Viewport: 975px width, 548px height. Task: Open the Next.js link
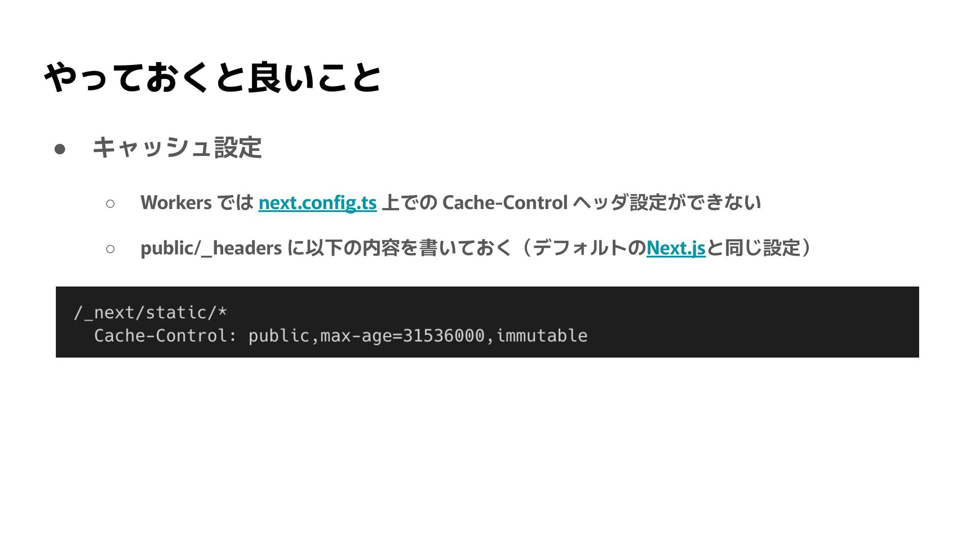point(676,248)
